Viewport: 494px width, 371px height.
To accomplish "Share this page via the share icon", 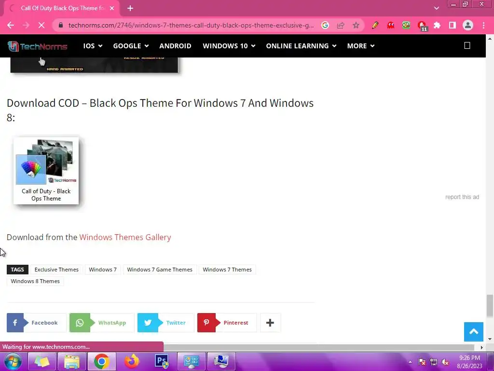I will pos(341,25).
